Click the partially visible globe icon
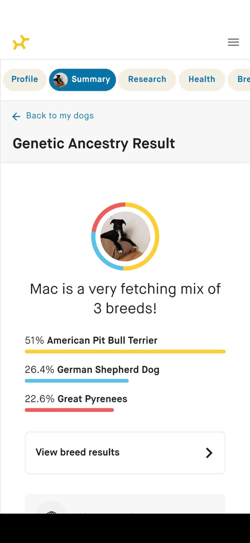This screenshot has width=250, height=543. tap(52, 510)
